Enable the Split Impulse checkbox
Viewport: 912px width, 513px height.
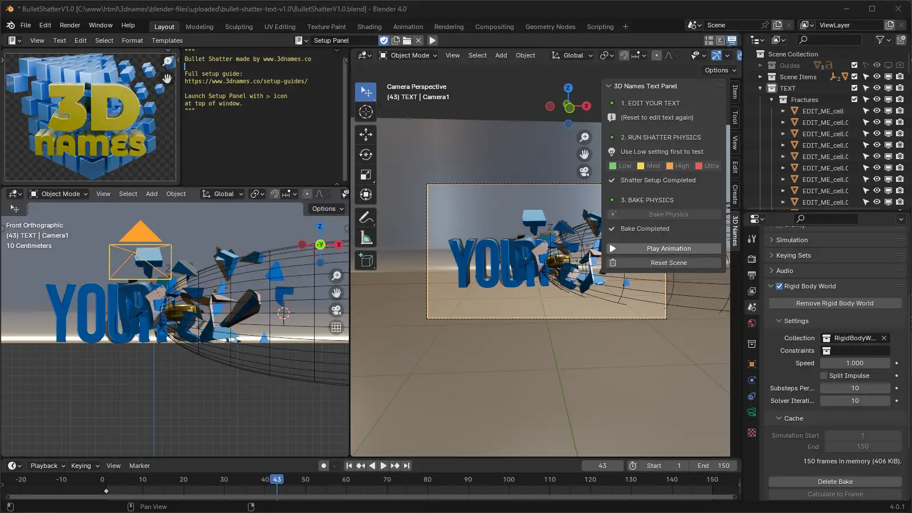(x=824, y=376)
